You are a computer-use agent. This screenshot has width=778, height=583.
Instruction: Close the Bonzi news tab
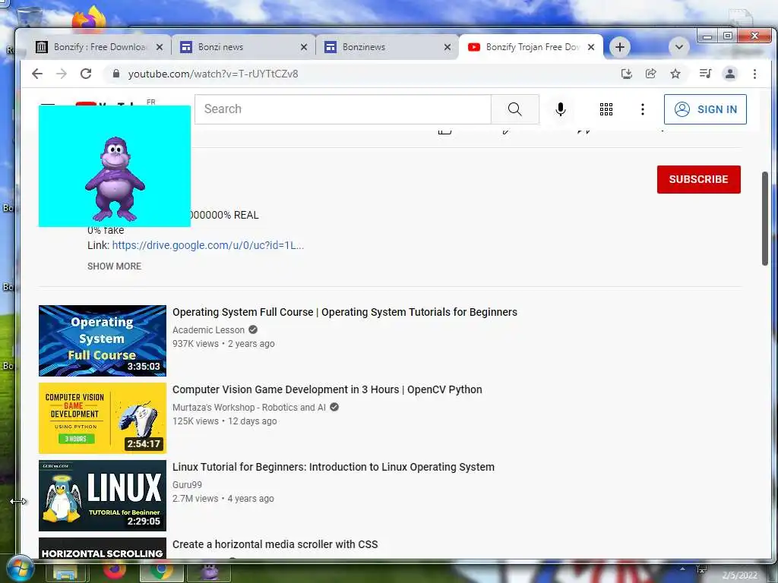pyautogui.click(x=304, y=47)
